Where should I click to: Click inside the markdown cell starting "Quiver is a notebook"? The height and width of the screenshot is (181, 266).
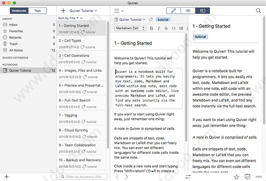point(147,88)
